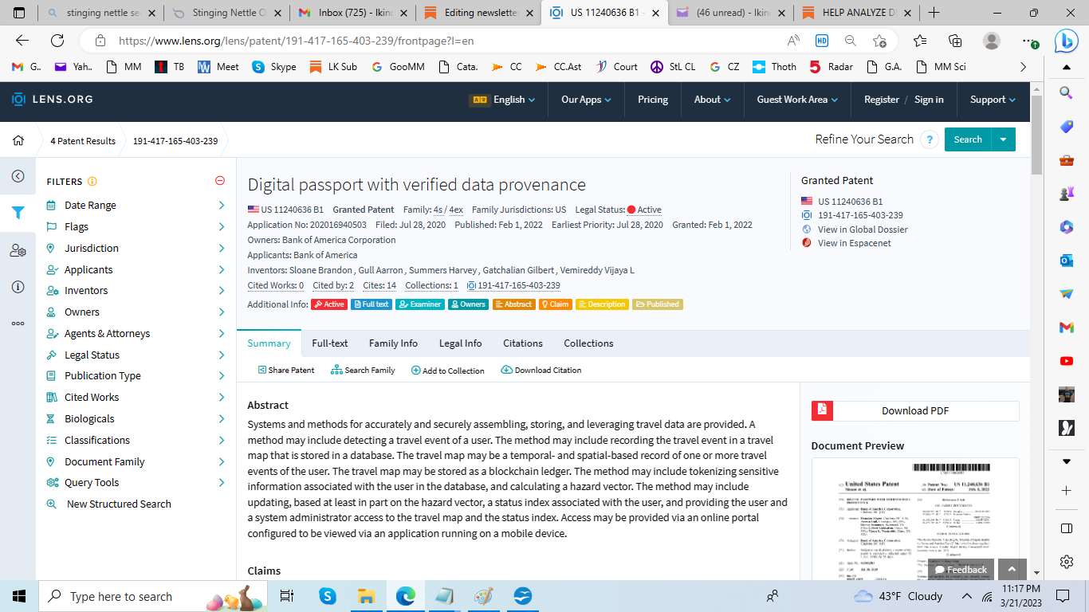The width and height of the screenshot is (1089, 612).
Task: Open the Pricing menu item
Action: coord(653,100)
